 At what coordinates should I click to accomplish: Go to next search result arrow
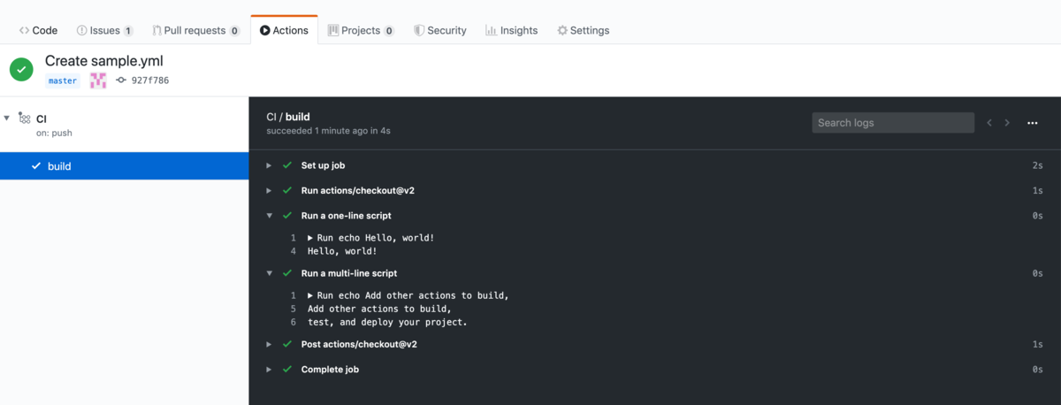pos(1007,123)
